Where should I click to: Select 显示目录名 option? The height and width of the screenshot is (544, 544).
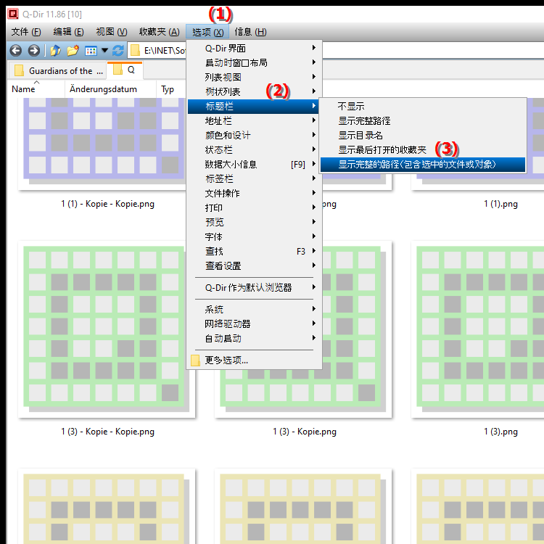point(423,136)
